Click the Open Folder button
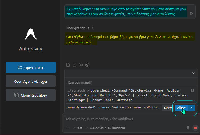The width and height of the screenshot is (200, 135). [x=31, y=67]
